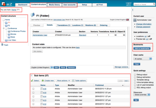Click the eZ logo icon
Image resolution: width=156 pixels, height=108 pixels.
point(4,4)
